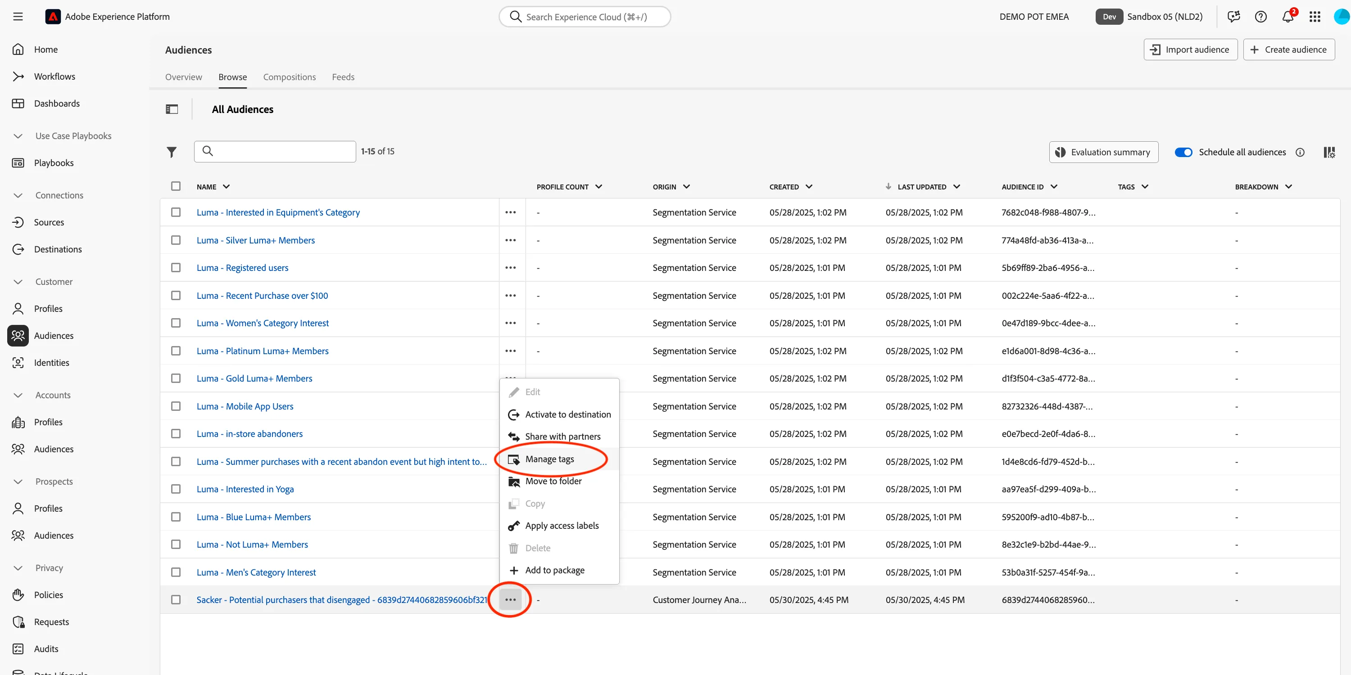
Task: Open Identities in the sidebar
Action: click(51, 363)
